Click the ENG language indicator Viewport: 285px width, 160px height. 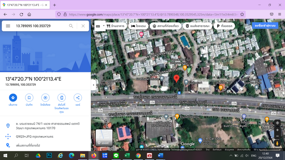253,155
